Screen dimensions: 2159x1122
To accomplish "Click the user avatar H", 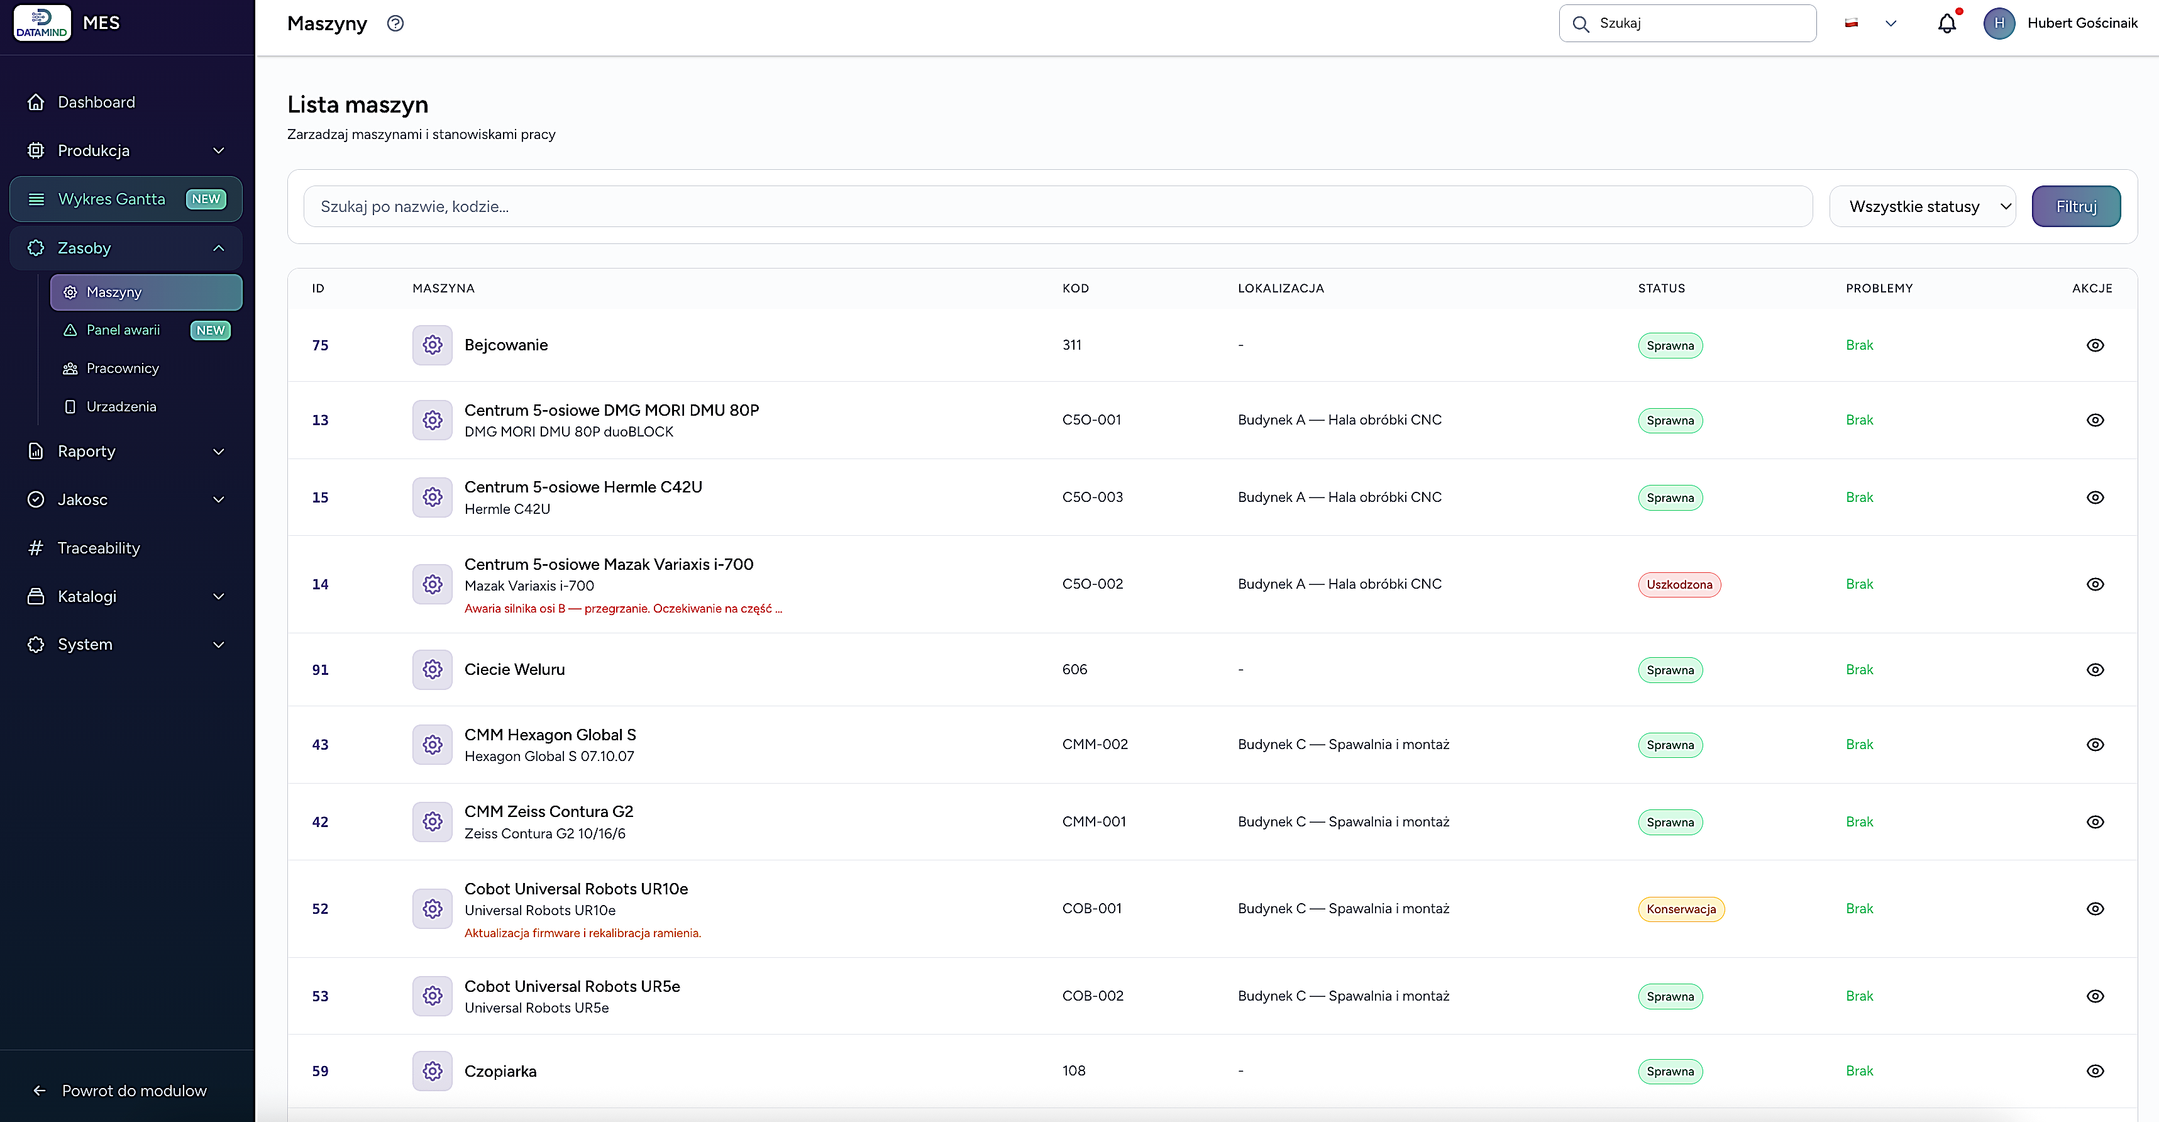I will [1999, 23].
